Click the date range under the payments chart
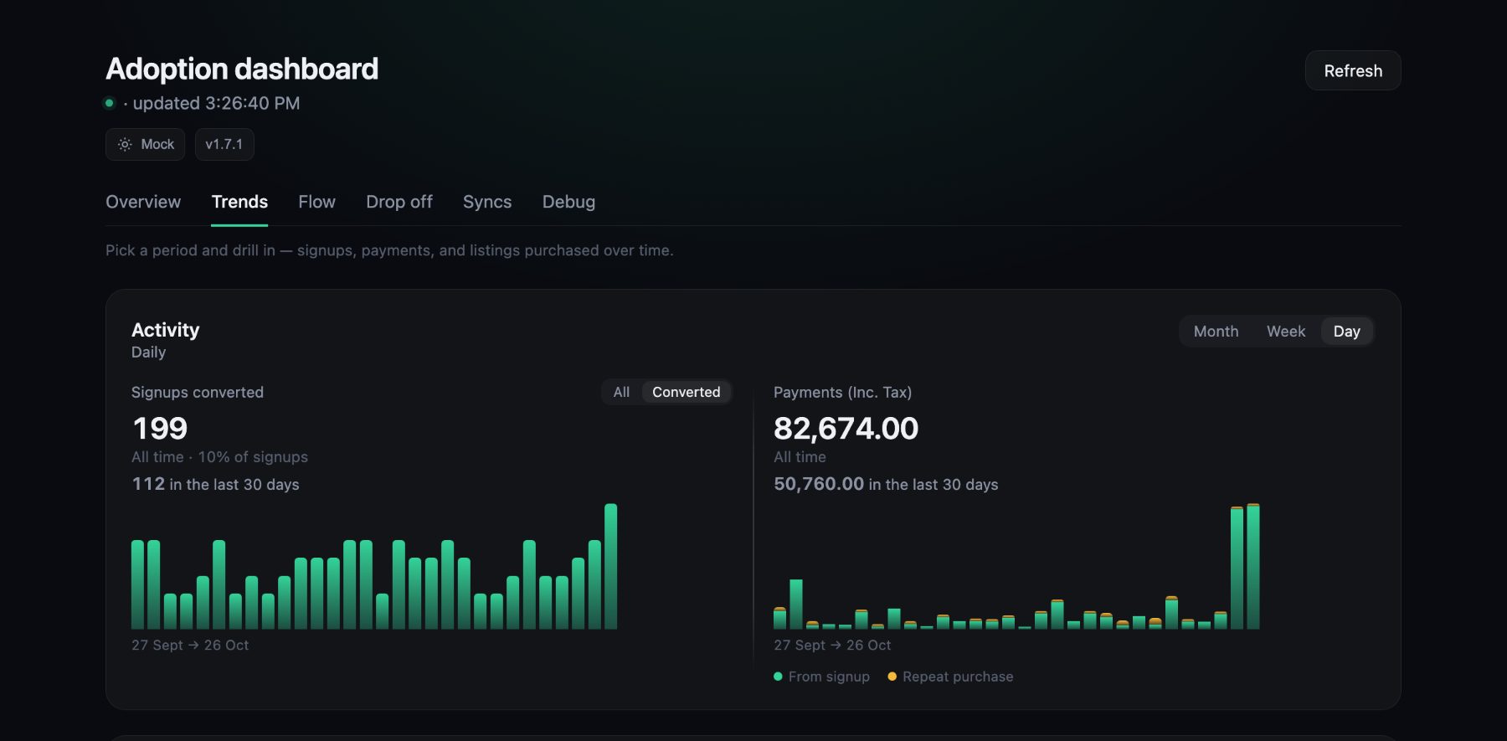This screenshot has height=741, width=1507. tap(832, 645)
